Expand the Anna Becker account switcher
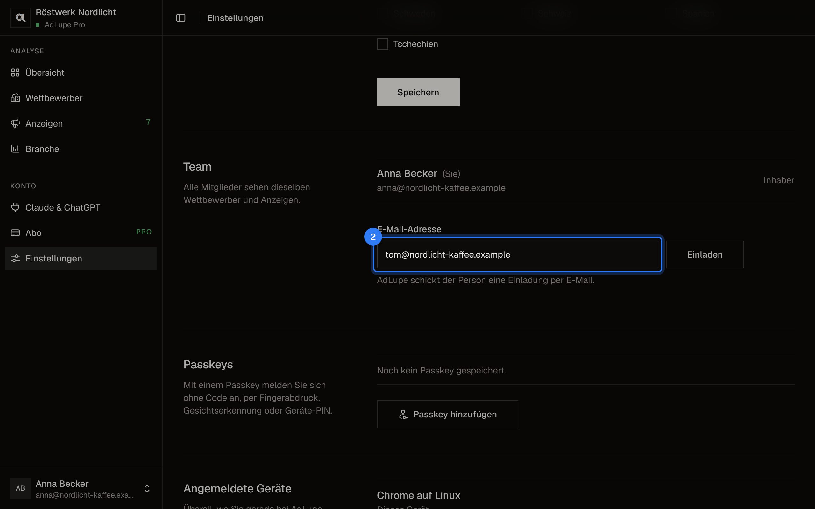Screen dimensions: 815x509 [147, 488]
